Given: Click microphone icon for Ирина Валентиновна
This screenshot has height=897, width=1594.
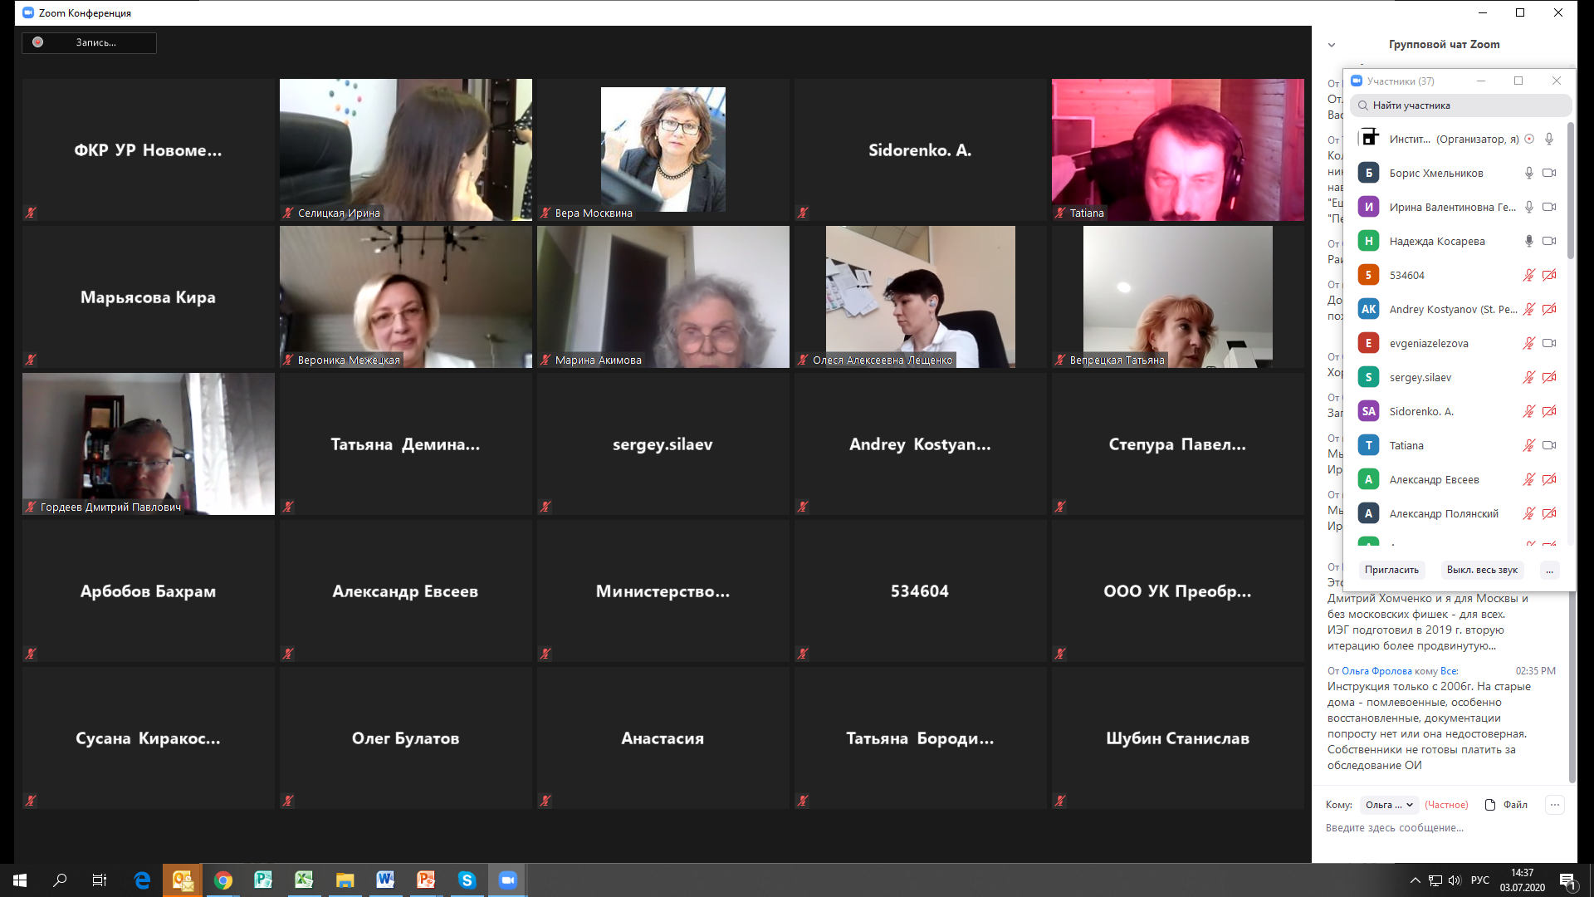Looking at the screenshot, I should coord(1528,207).
